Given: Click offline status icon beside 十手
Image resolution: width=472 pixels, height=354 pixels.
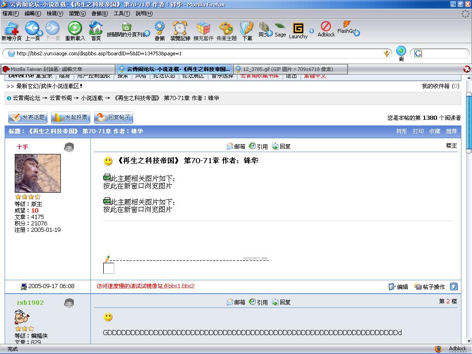Looking at the screenshot, I should (69, 147).
